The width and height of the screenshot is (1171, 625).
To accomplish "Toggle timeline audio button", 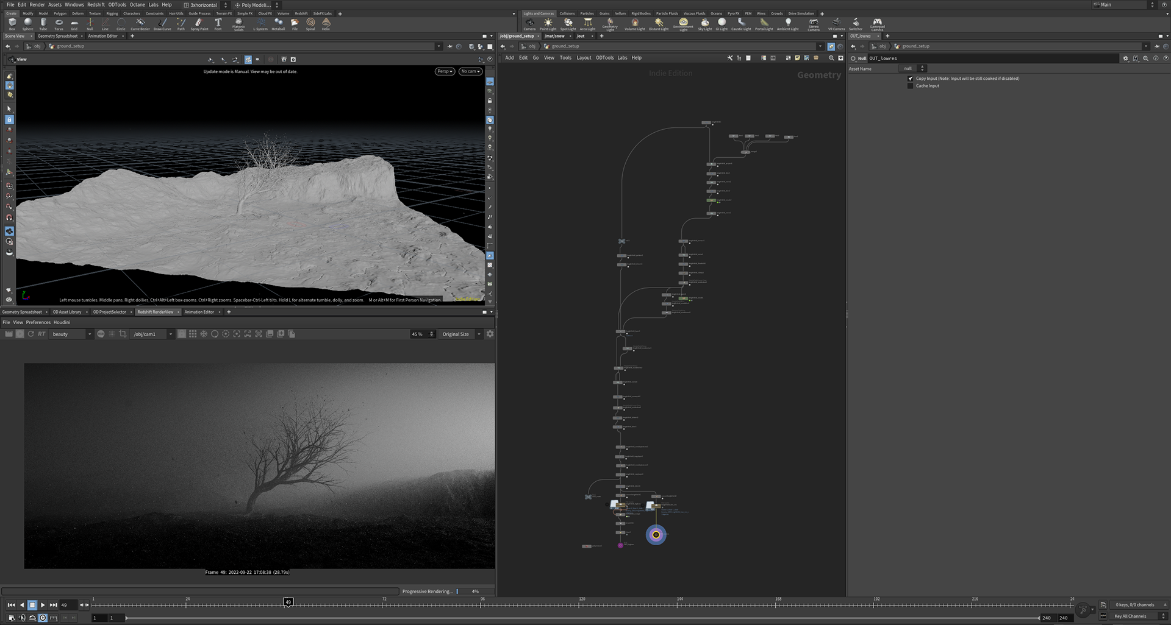I will tap(22, 618).
